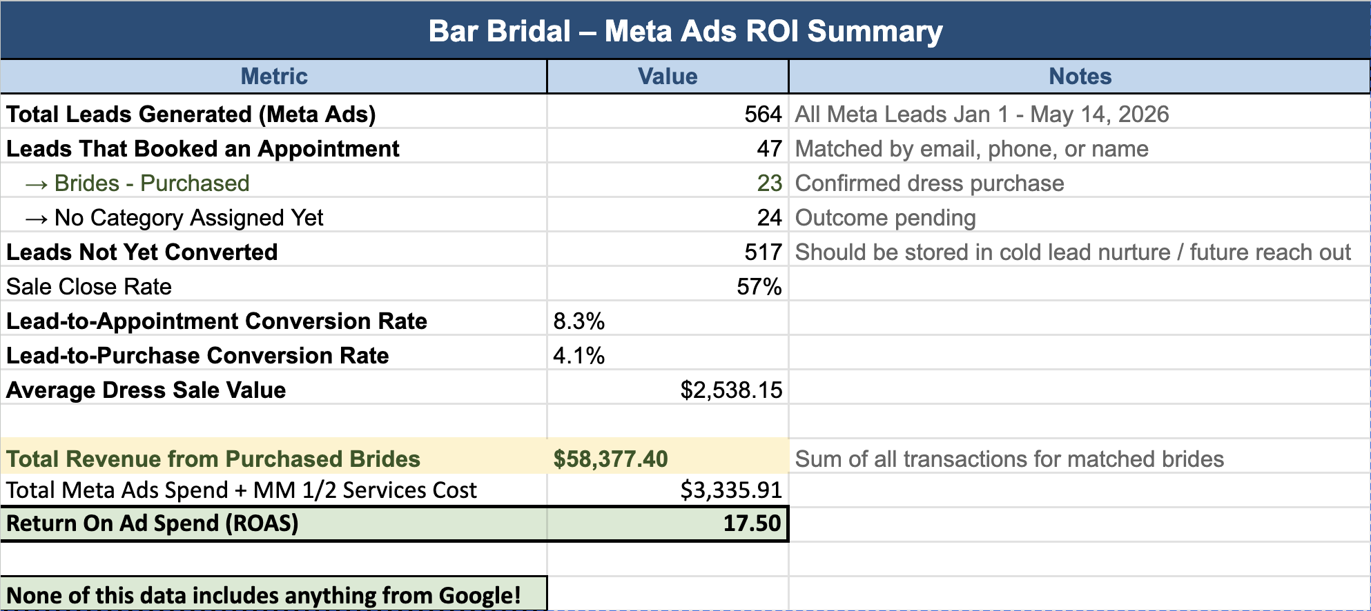Select the note "Matched by email, phone, or name"
Image resolution: width=1371 pixels, height=611 pixels.
(x=1080, y=146)
